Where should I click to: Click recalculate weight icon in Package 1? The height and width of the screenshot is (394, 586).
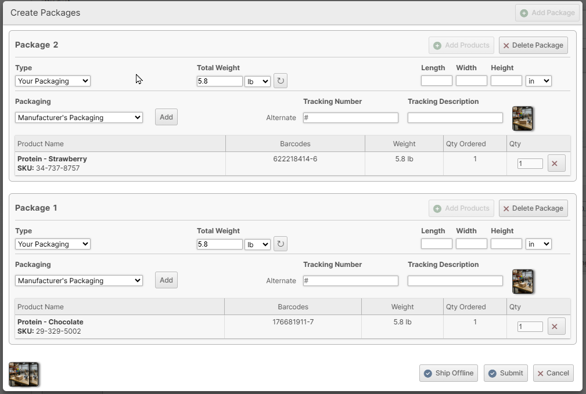[x=281, y=244]
